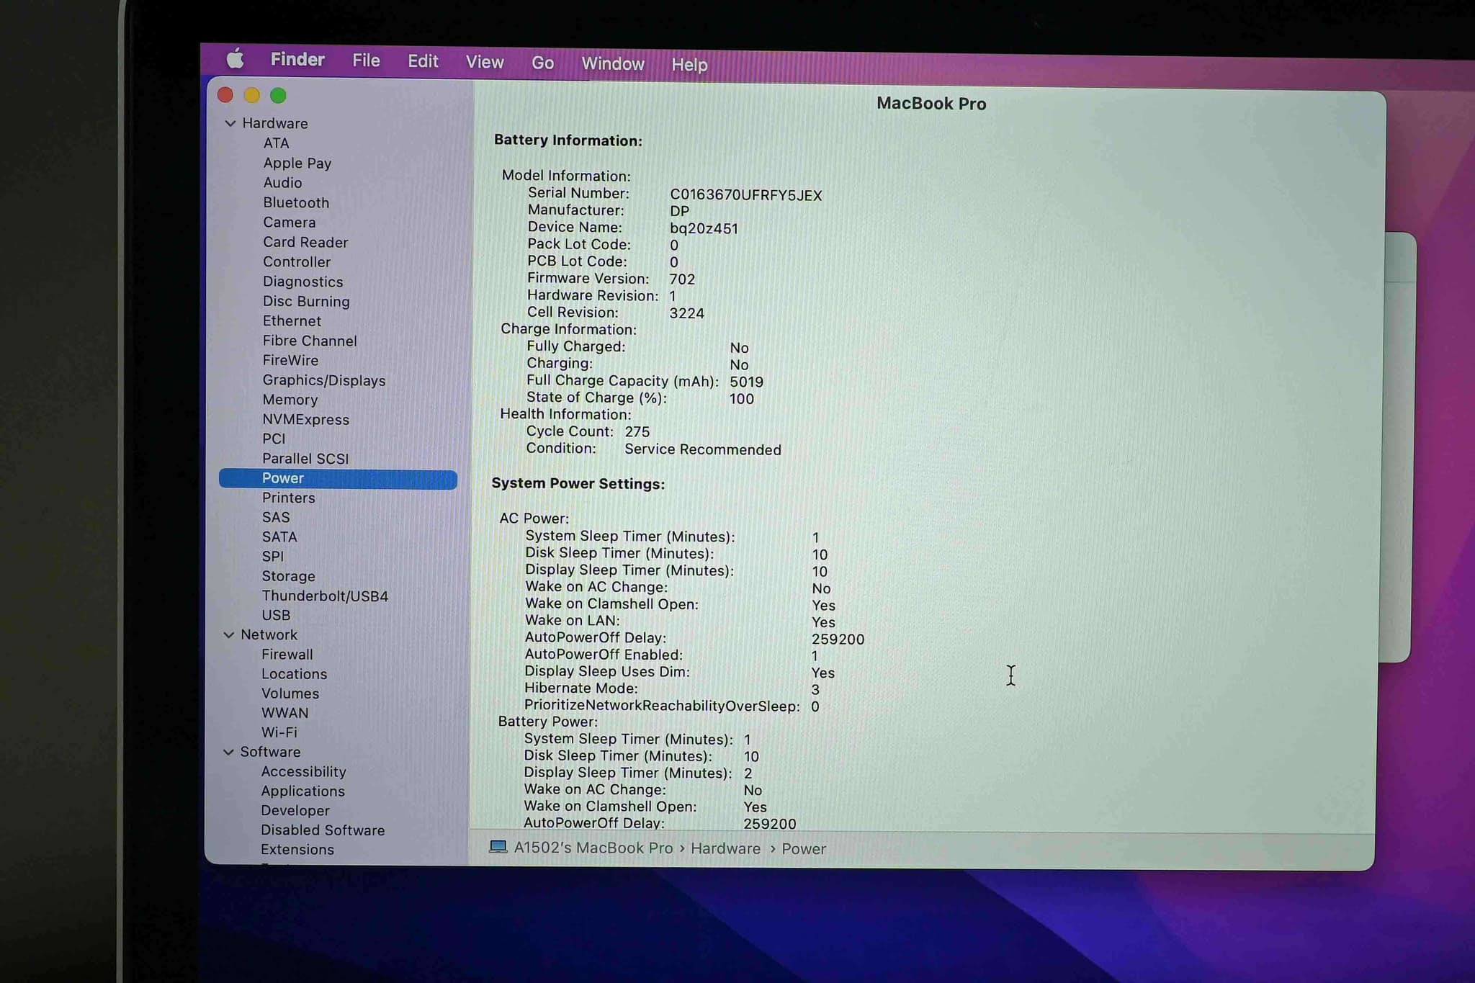Click the Firmware Version value 702
1475x983 pixels.
pos(682,279)
